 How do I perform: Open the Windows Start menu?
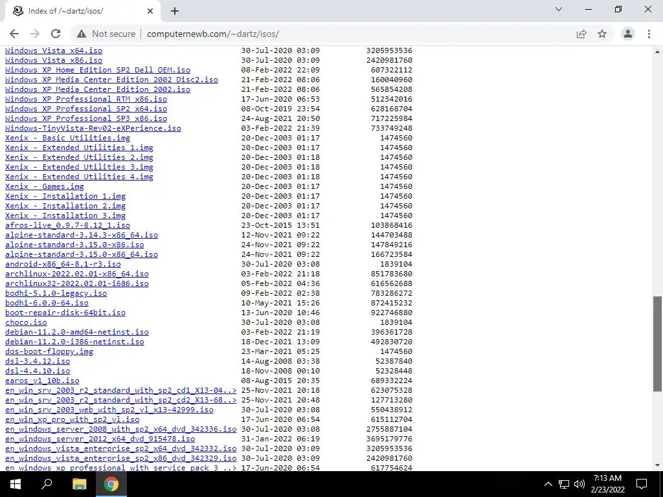[x=16, y=484]
